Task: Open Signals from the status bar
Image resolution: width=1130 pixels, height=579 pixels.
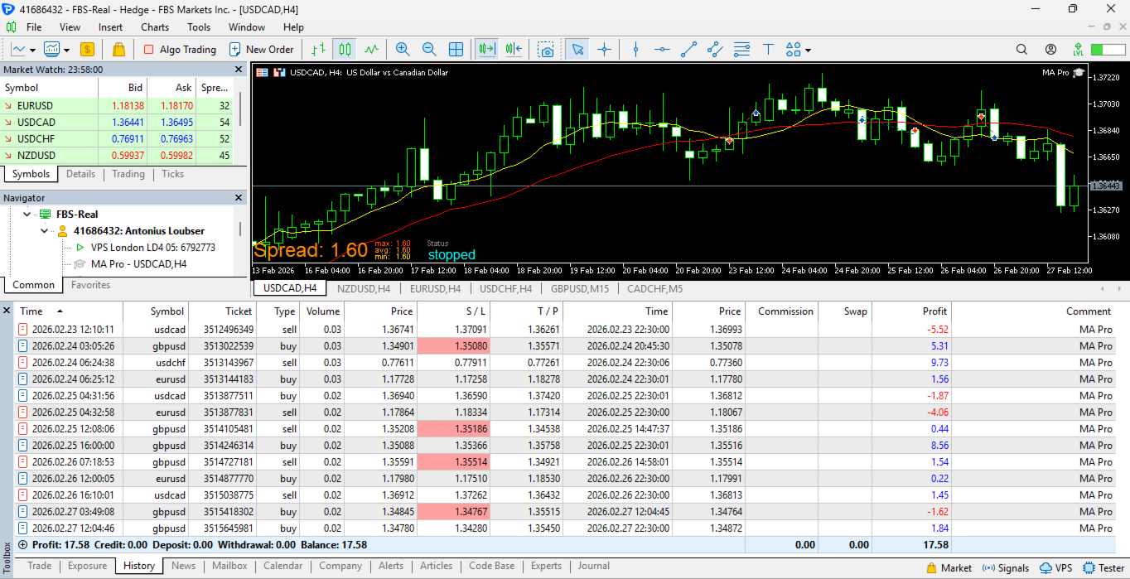Action: click(x=1006, y=568)
